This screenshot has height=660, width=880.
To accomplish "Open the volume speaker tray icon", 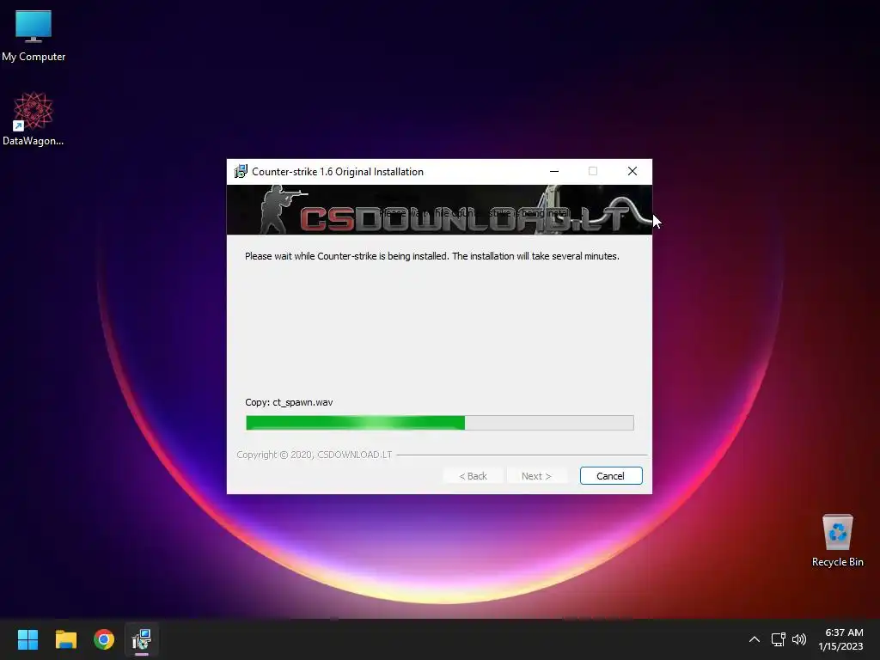I will point(798,639).
